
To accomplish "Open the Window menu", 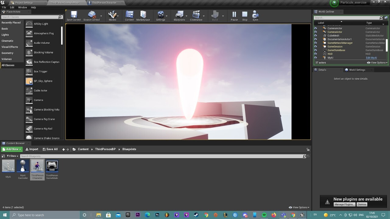I will tap(23, 7).
